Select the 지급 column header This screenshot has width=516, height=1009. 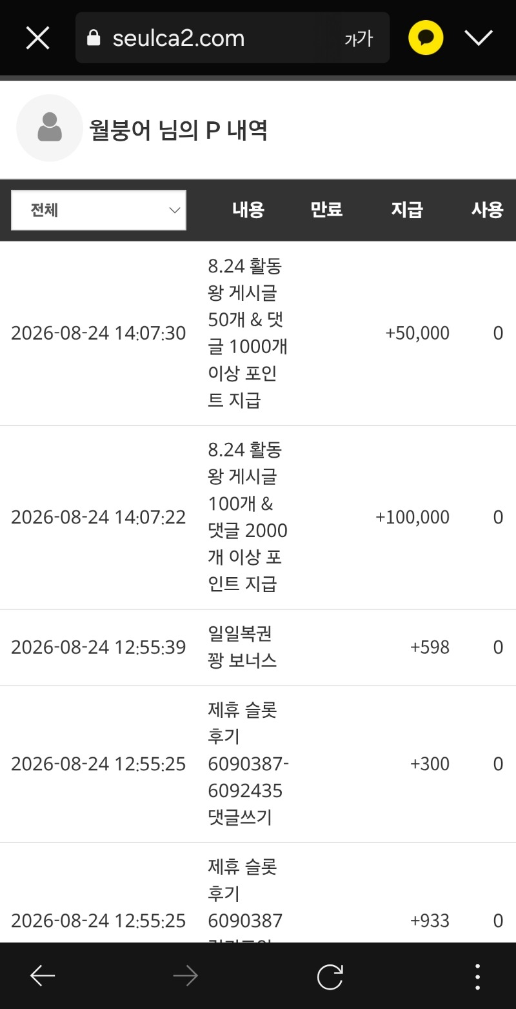(407, 210)
